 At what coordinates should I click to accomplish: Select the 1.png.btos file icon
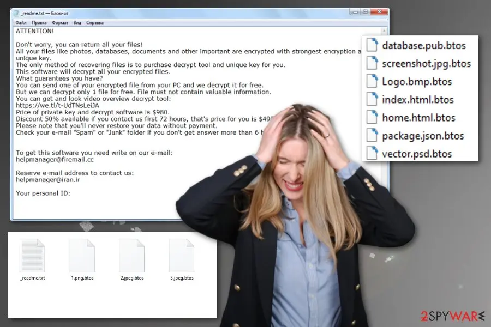pyautogui.click(x=82, y=256)
